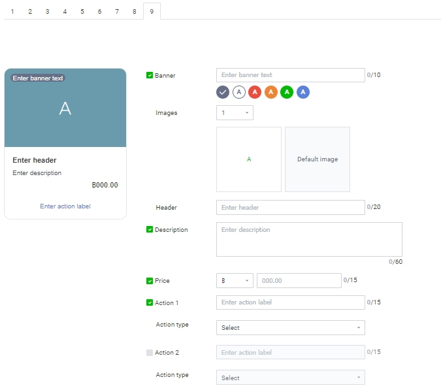Switch to tab 7

point(117,12)
